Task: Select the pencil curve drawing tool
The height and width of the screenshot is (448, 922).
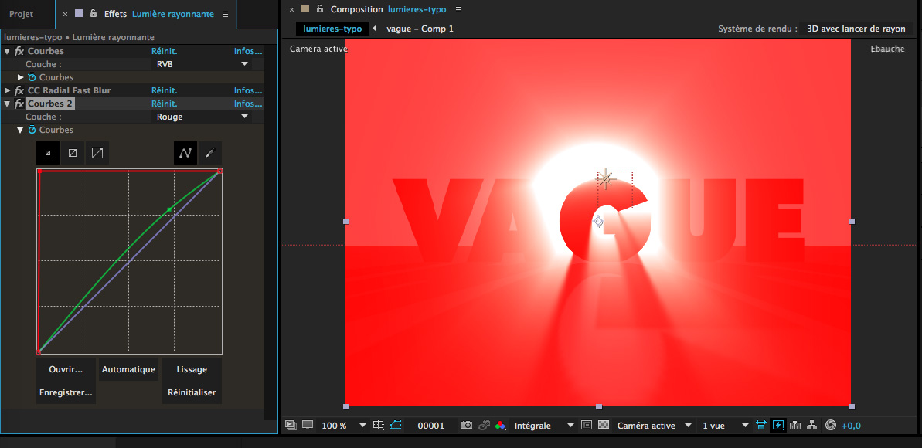Action: click(210, 153)
